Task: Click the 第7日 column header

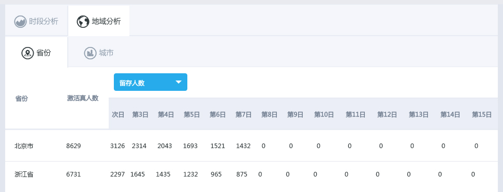Action: (243, 115)
